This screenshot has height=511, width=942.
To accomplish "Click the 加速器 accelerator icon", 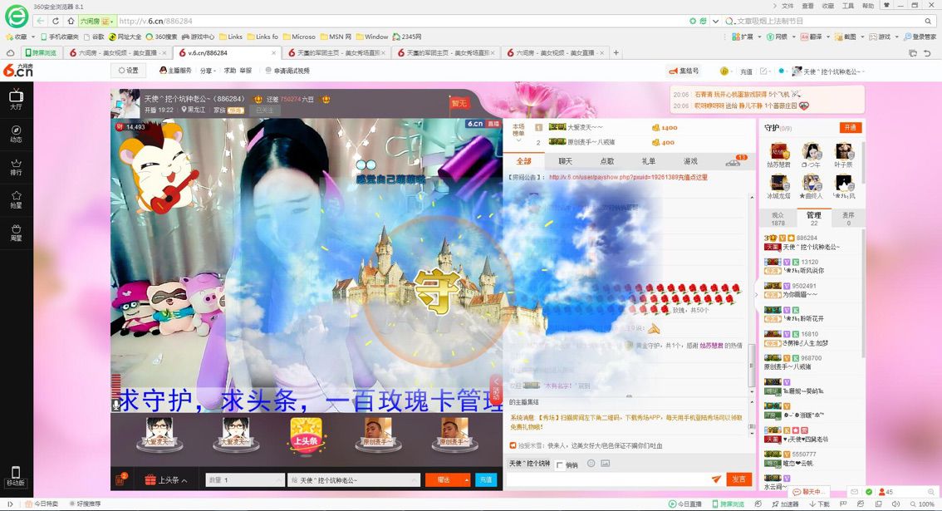I will point(785,504).
